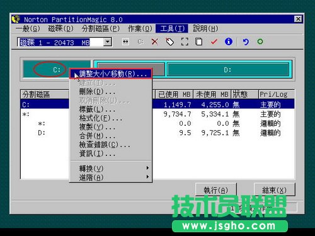Click the Pri/Log column header
This screenshot has height=236, width=315.
pyautogui.click(x=277, y=94)
